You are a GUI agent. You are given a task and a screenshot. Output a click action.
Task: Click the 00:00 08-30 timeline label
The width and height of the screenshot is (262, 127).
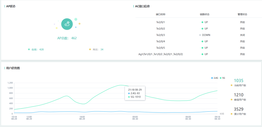[135, 118]
